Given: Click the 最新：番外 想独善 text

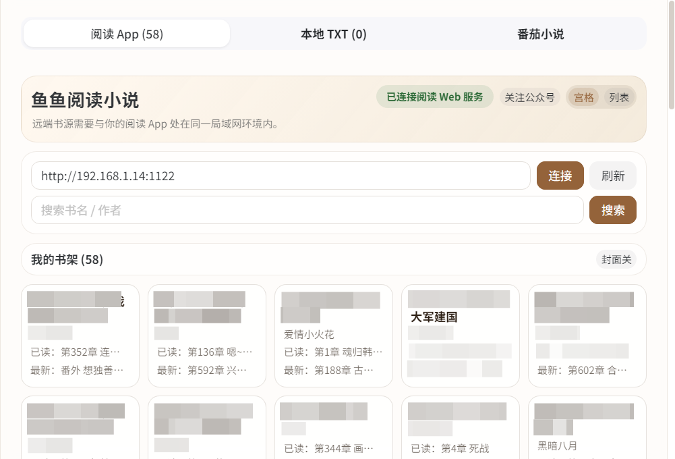Looking at the screenshot, I should (x=77, y=370).
